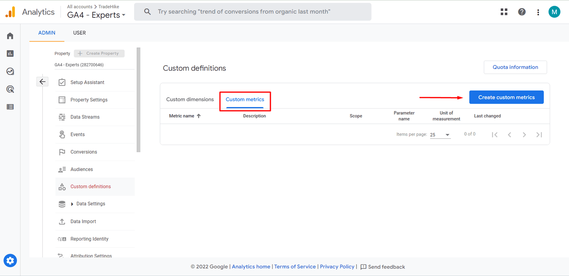Click inside the Analytics search field
The image size is (569, 276).
coord(253,12)
